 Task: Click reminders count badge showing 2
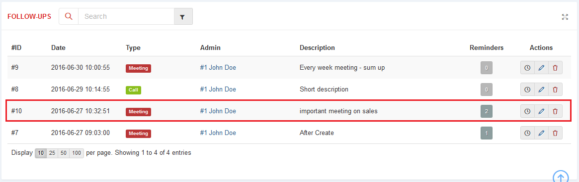(x=487, y=111)
